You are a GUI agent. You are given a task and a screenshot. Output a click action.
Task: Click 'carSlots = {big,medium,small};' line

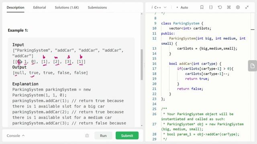207,48
